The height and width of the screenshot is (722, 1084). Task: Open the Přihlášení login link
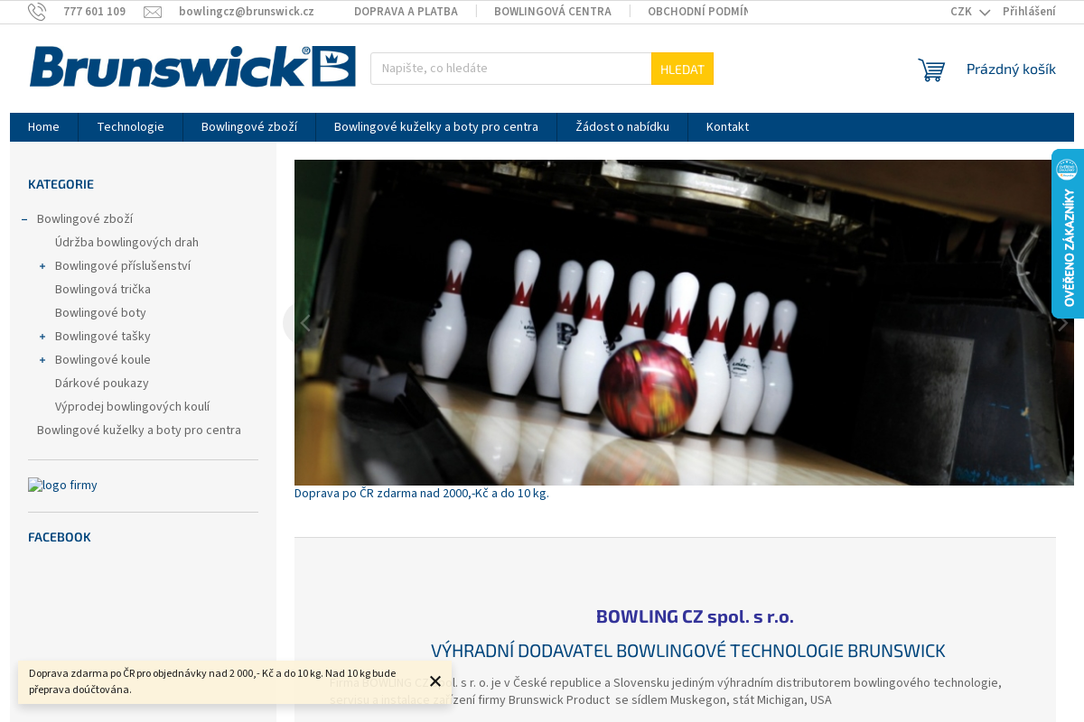pyautogui.click(x=1028, y=12)
